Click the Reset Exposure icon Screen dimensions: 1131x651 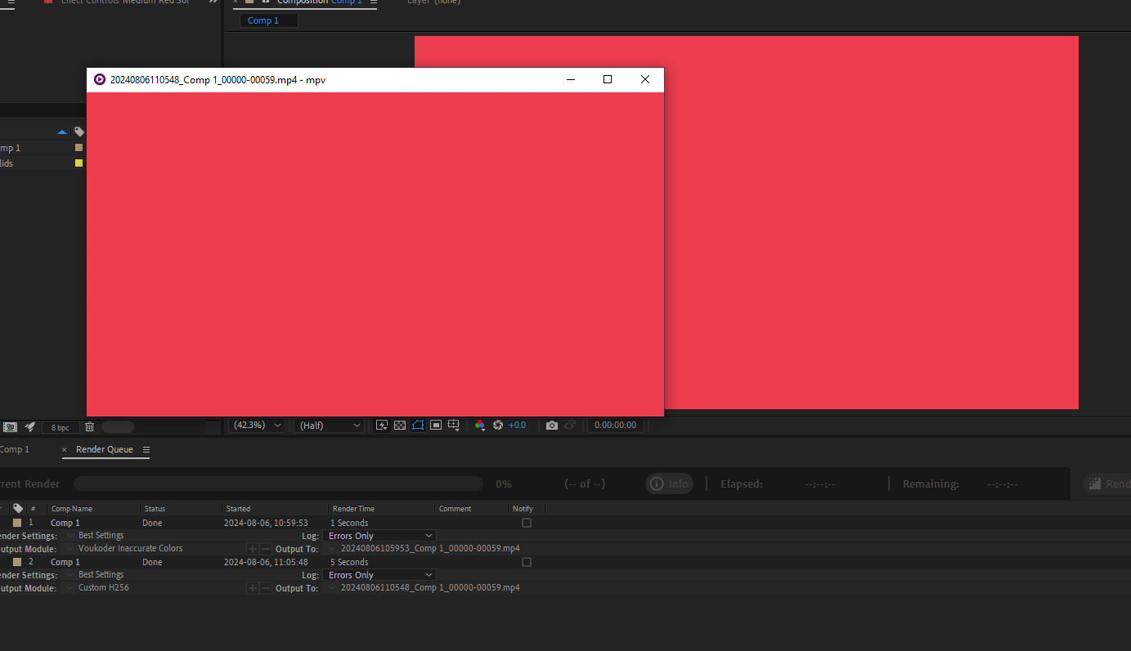point(497,426)
